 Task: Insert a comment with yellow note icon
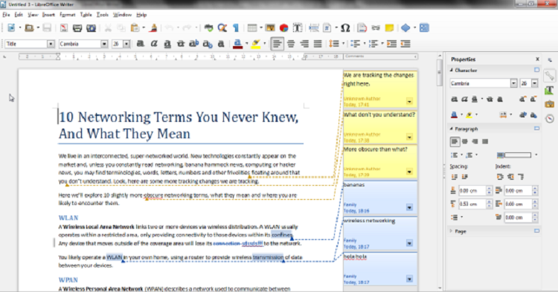point(389,27)
